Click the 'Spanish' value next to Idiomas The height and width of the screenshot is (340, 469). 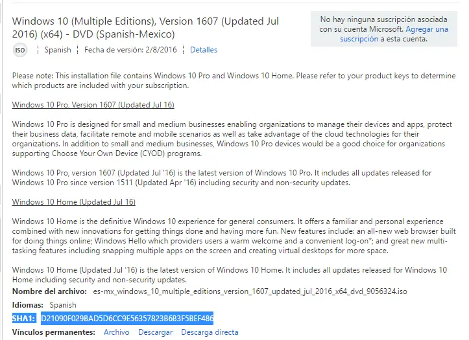click(x=63, y=305)
